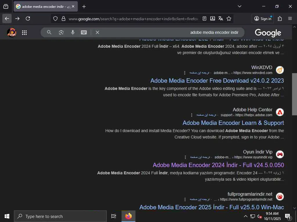297x222 pixels.
Task: Open Adobe Media Encoder Free Download v24.0.2 result
Action: pyautogui.click(x=217, y=81)
